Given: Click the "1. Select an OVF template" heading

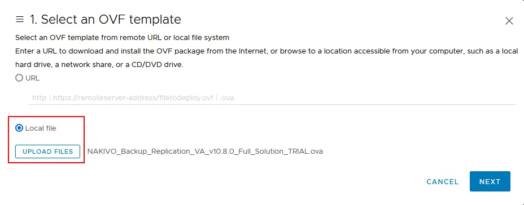Looking at the screenshot, I should coord(106,19).
